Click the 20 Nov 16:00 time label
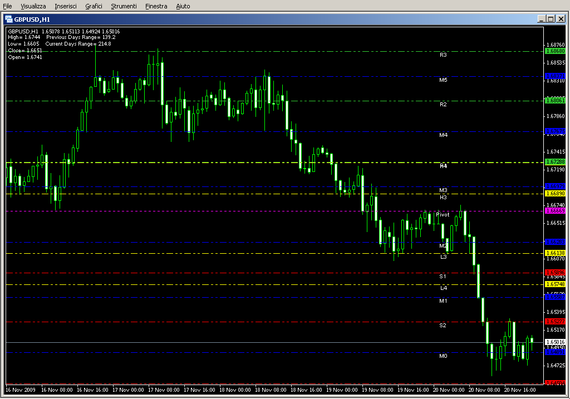The height and width of the screenshot is (399, 570). point(520,390)
